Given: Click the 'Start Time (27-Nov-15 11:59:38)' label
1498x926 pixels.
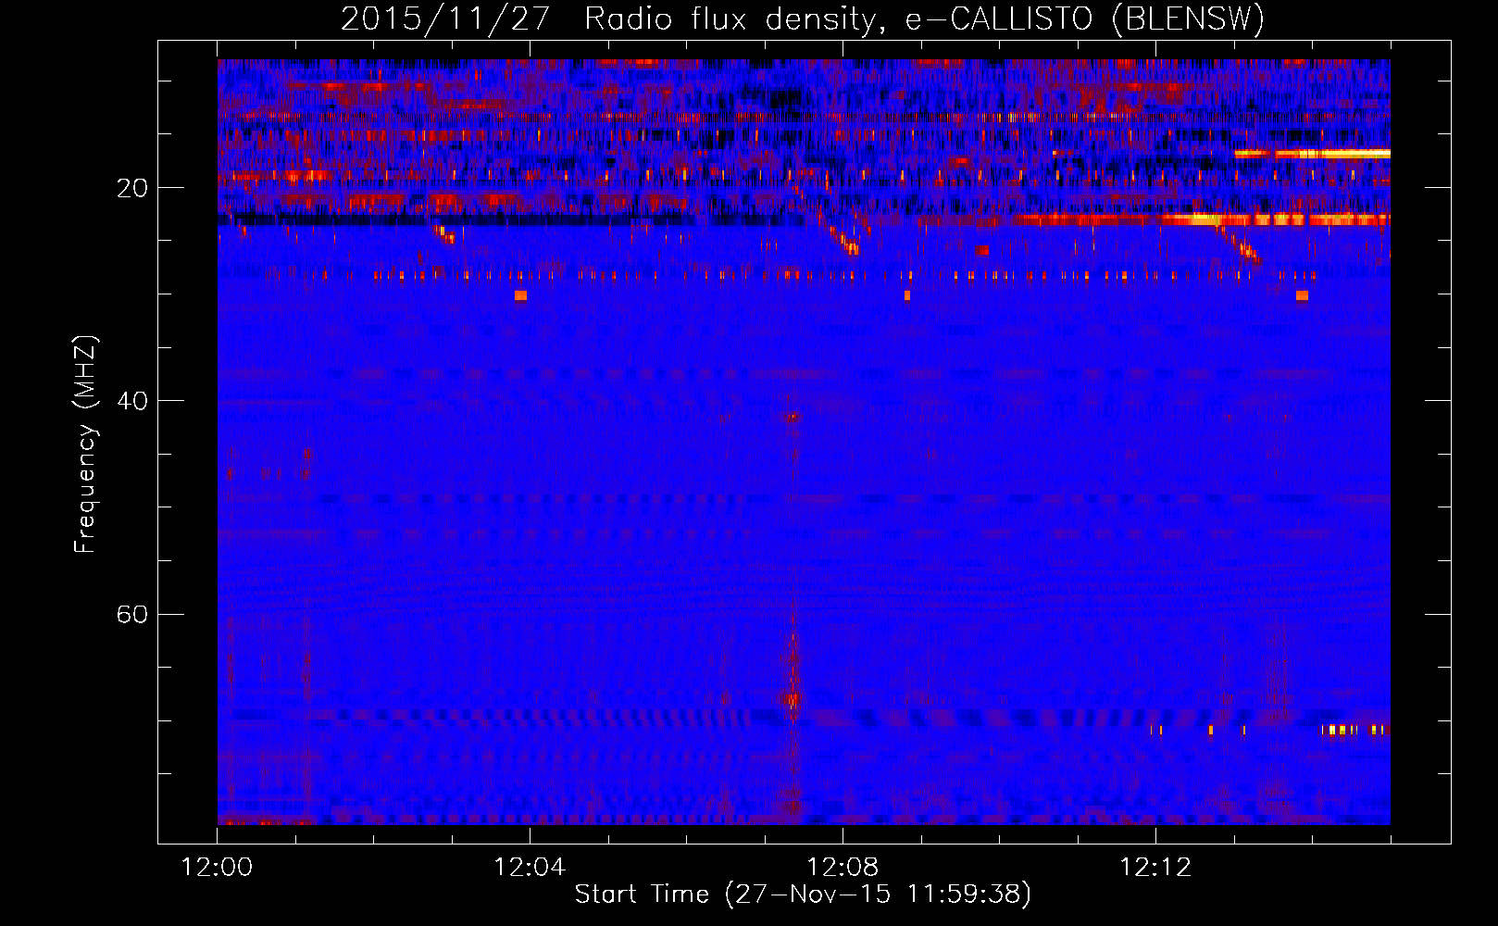Looking at the screenshot, I should (803, 895).
